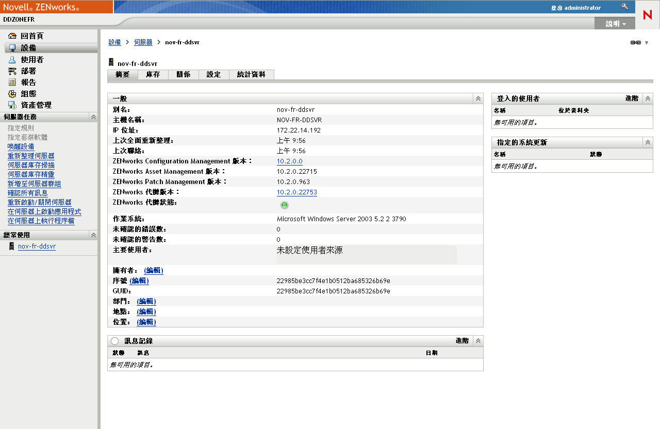Open the dropdown arrow beside the chain link icon
The width and height of the screenshot is (660, 429).
click(x=647, y=43)
